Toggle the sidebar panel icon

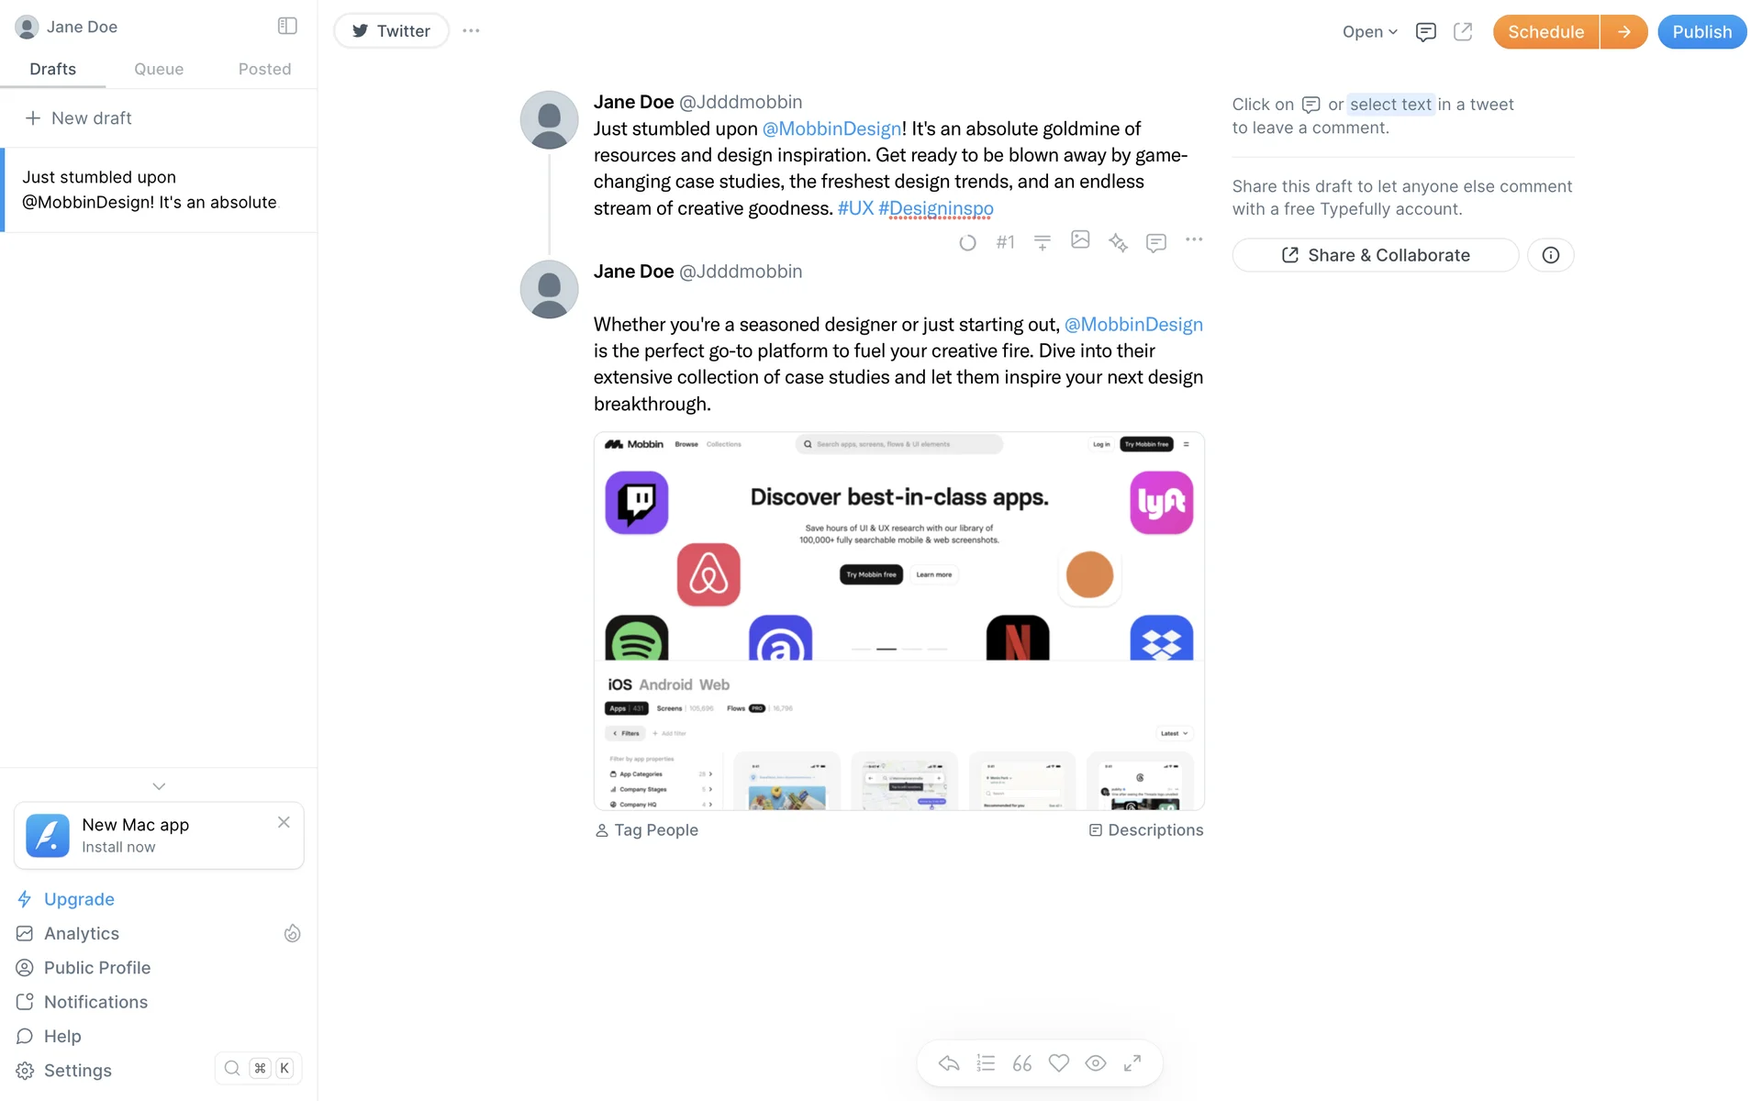[x=287, y=26]
